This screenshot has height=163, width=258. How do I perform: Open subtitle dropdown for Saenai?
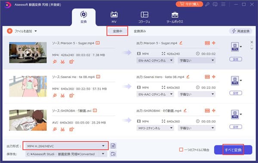tap(197, 94)
